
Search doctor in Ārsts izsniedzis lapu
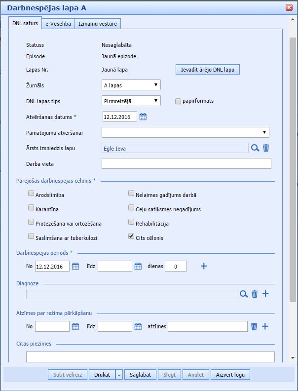(255, 148)
